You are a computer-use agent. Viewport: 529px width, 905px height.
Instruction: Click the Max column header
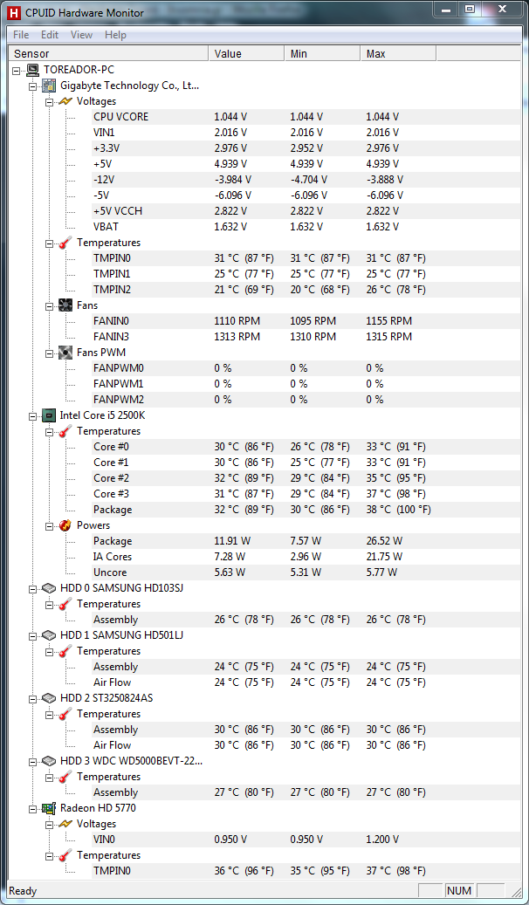point(398,54)
